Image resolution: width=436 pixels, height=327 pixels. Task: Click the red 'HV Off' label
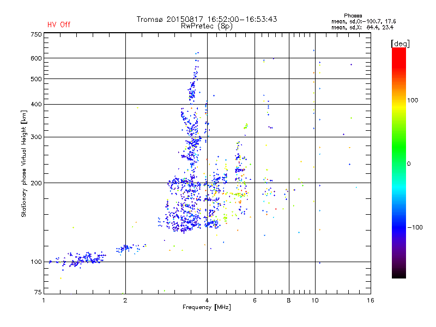59,25
